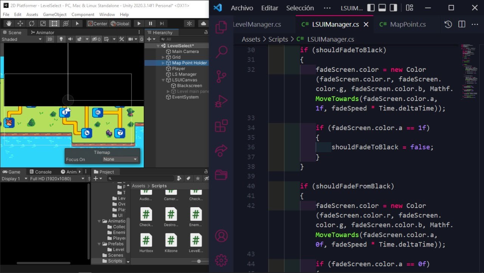The height and width of the screenshot is (273, 484).
Task: Toggle hidden objects visibility eye icon
Action: (96, 39)
